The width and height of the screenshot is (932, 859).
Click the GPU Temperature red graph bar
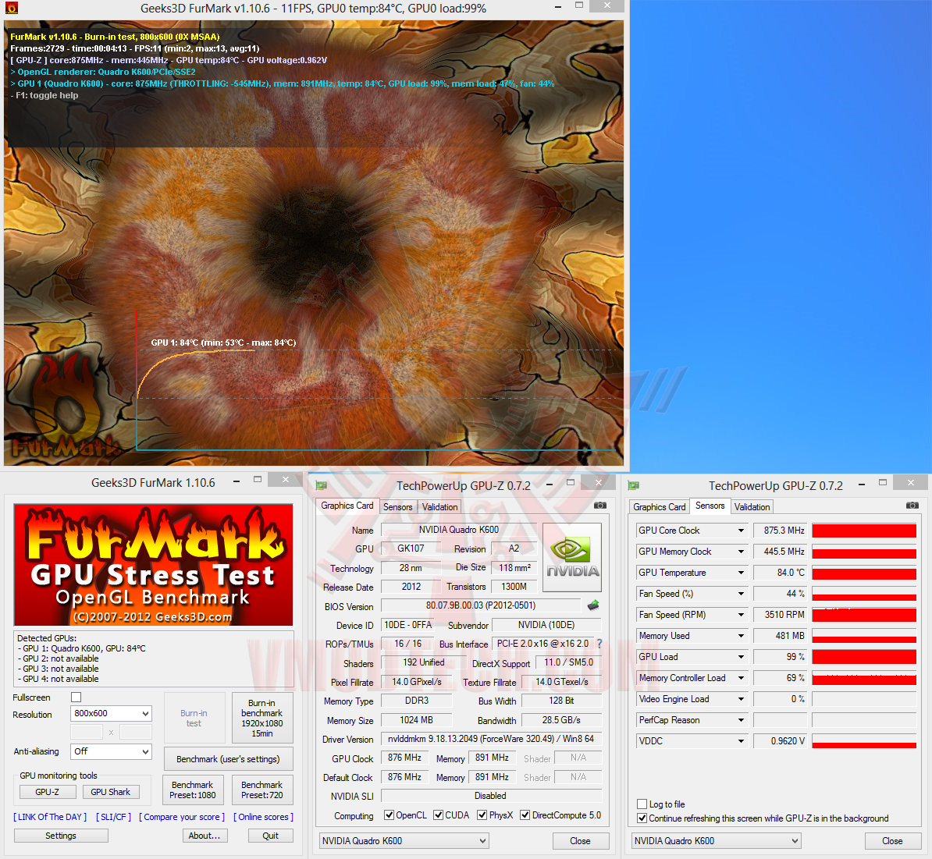(864, 573)
